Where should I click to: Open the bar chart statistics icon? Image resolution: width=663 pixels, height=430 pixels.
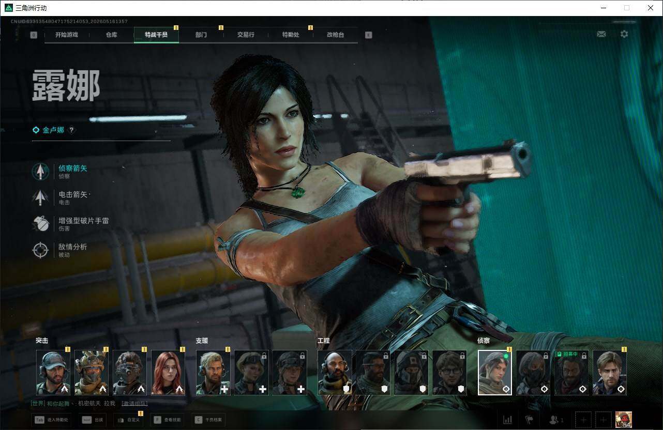pos(507,420)
